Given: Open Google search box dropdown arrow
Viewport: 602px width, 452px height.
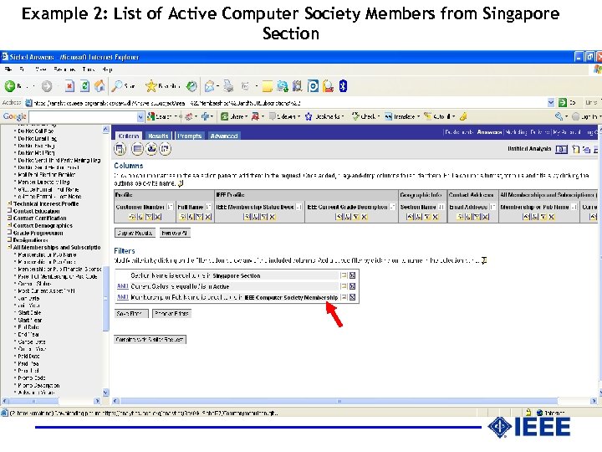Looking at the screenshot, I should [140, 116].
